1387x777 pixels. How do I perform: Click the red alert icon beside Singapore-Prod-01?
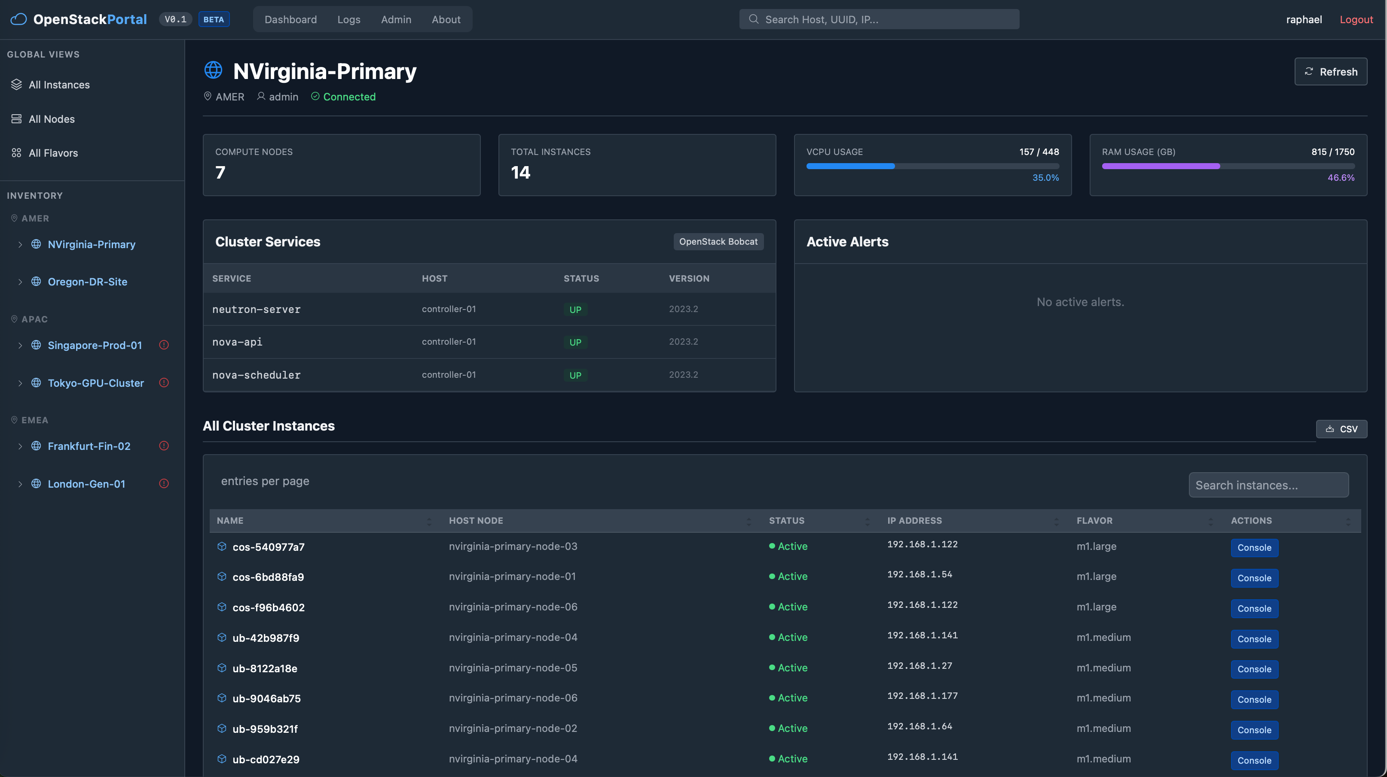click(x=164, y=345)
